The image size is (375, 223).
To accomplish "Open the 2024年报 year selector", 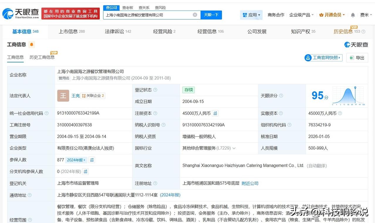I will pos(76,160).
